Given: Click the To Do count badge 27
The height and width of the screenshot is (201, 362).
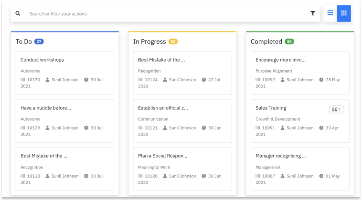Looking at the screenshot, I should [39, 42].
